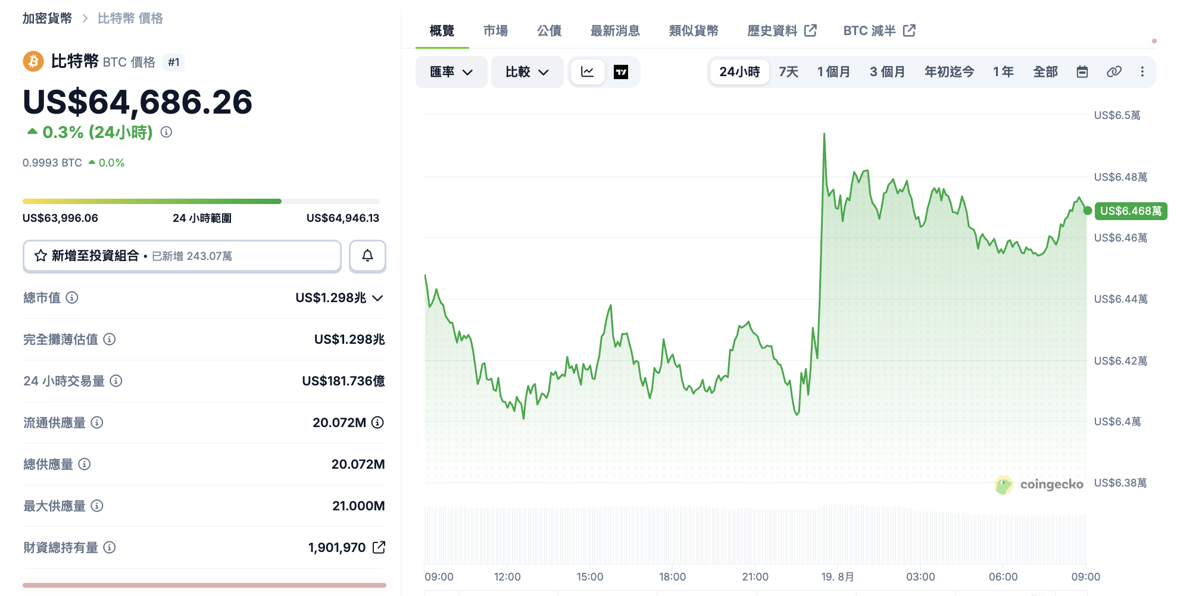Switch to the TradingView chart view
The image size is (1180, 596).
(x=621, y=72)
